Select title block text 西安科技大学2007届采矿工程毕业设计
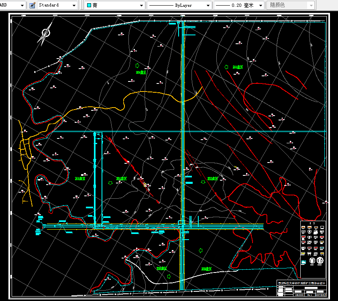The image size is (338, 301). [x=301, y=283]
